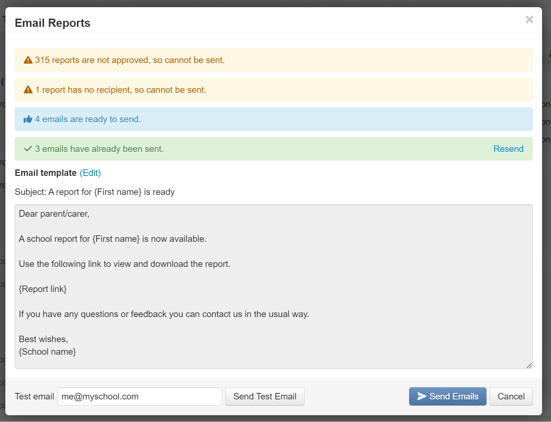The height and width of the screenshot is (422, 551).
Task: Click inside the email body text area
Action: [x=274, y=287]
